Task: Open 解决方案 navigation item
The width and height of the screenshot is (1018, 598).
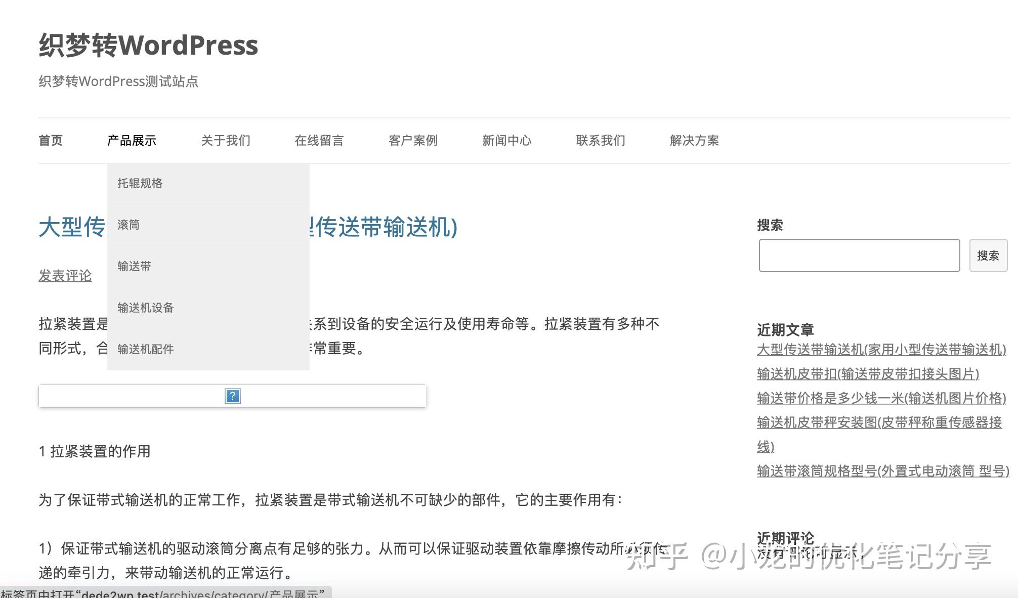Action: tap(694, 141)
